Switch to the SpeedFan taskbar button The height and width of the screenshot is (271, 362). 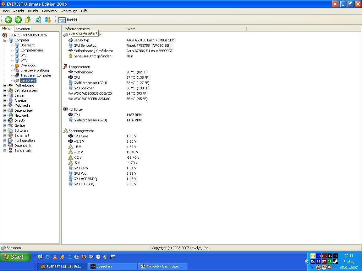[112, 266]
